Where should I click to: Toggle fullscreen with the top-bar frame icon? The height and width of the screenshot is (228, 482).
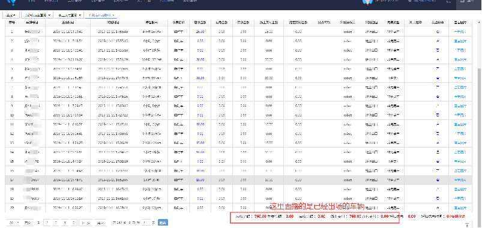coord(448,1)
